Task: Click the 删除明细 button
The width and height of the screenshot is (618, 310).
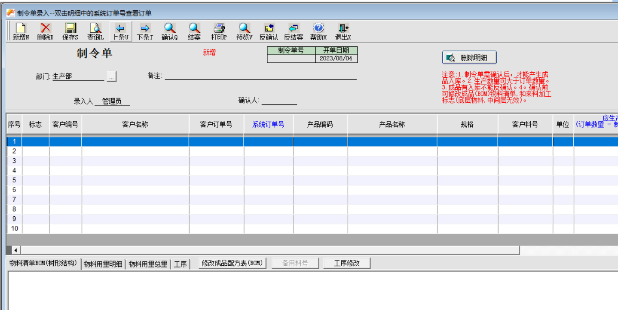Action: coord(469,57)
